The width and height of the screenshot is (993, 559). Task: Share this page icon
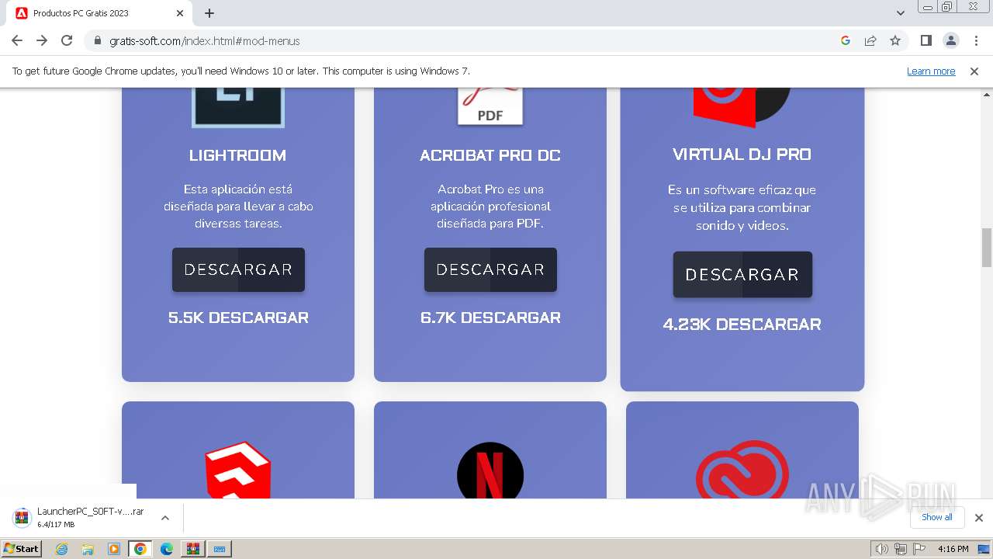(870, 40)
